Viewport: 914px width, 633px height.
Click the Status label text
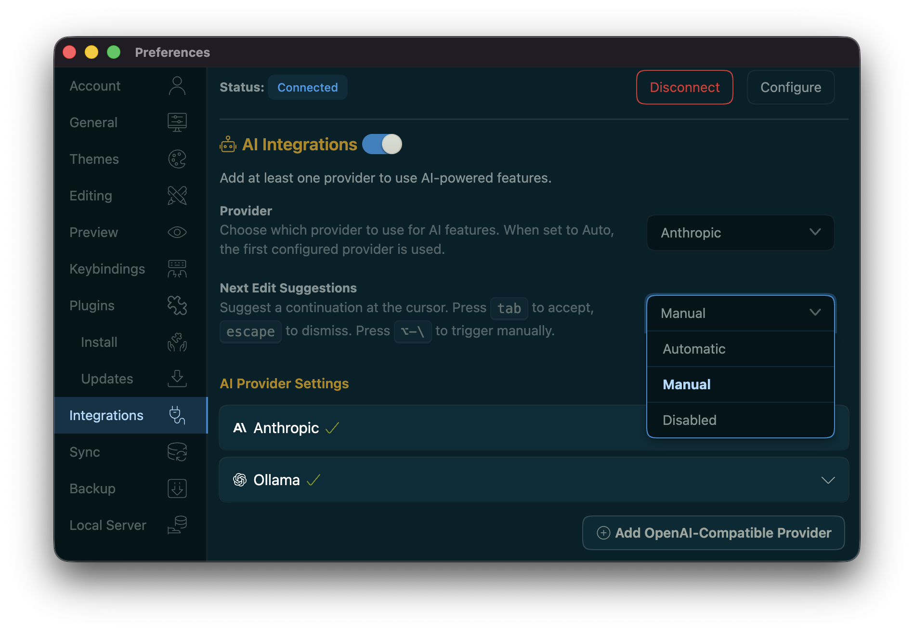point(242,87)
